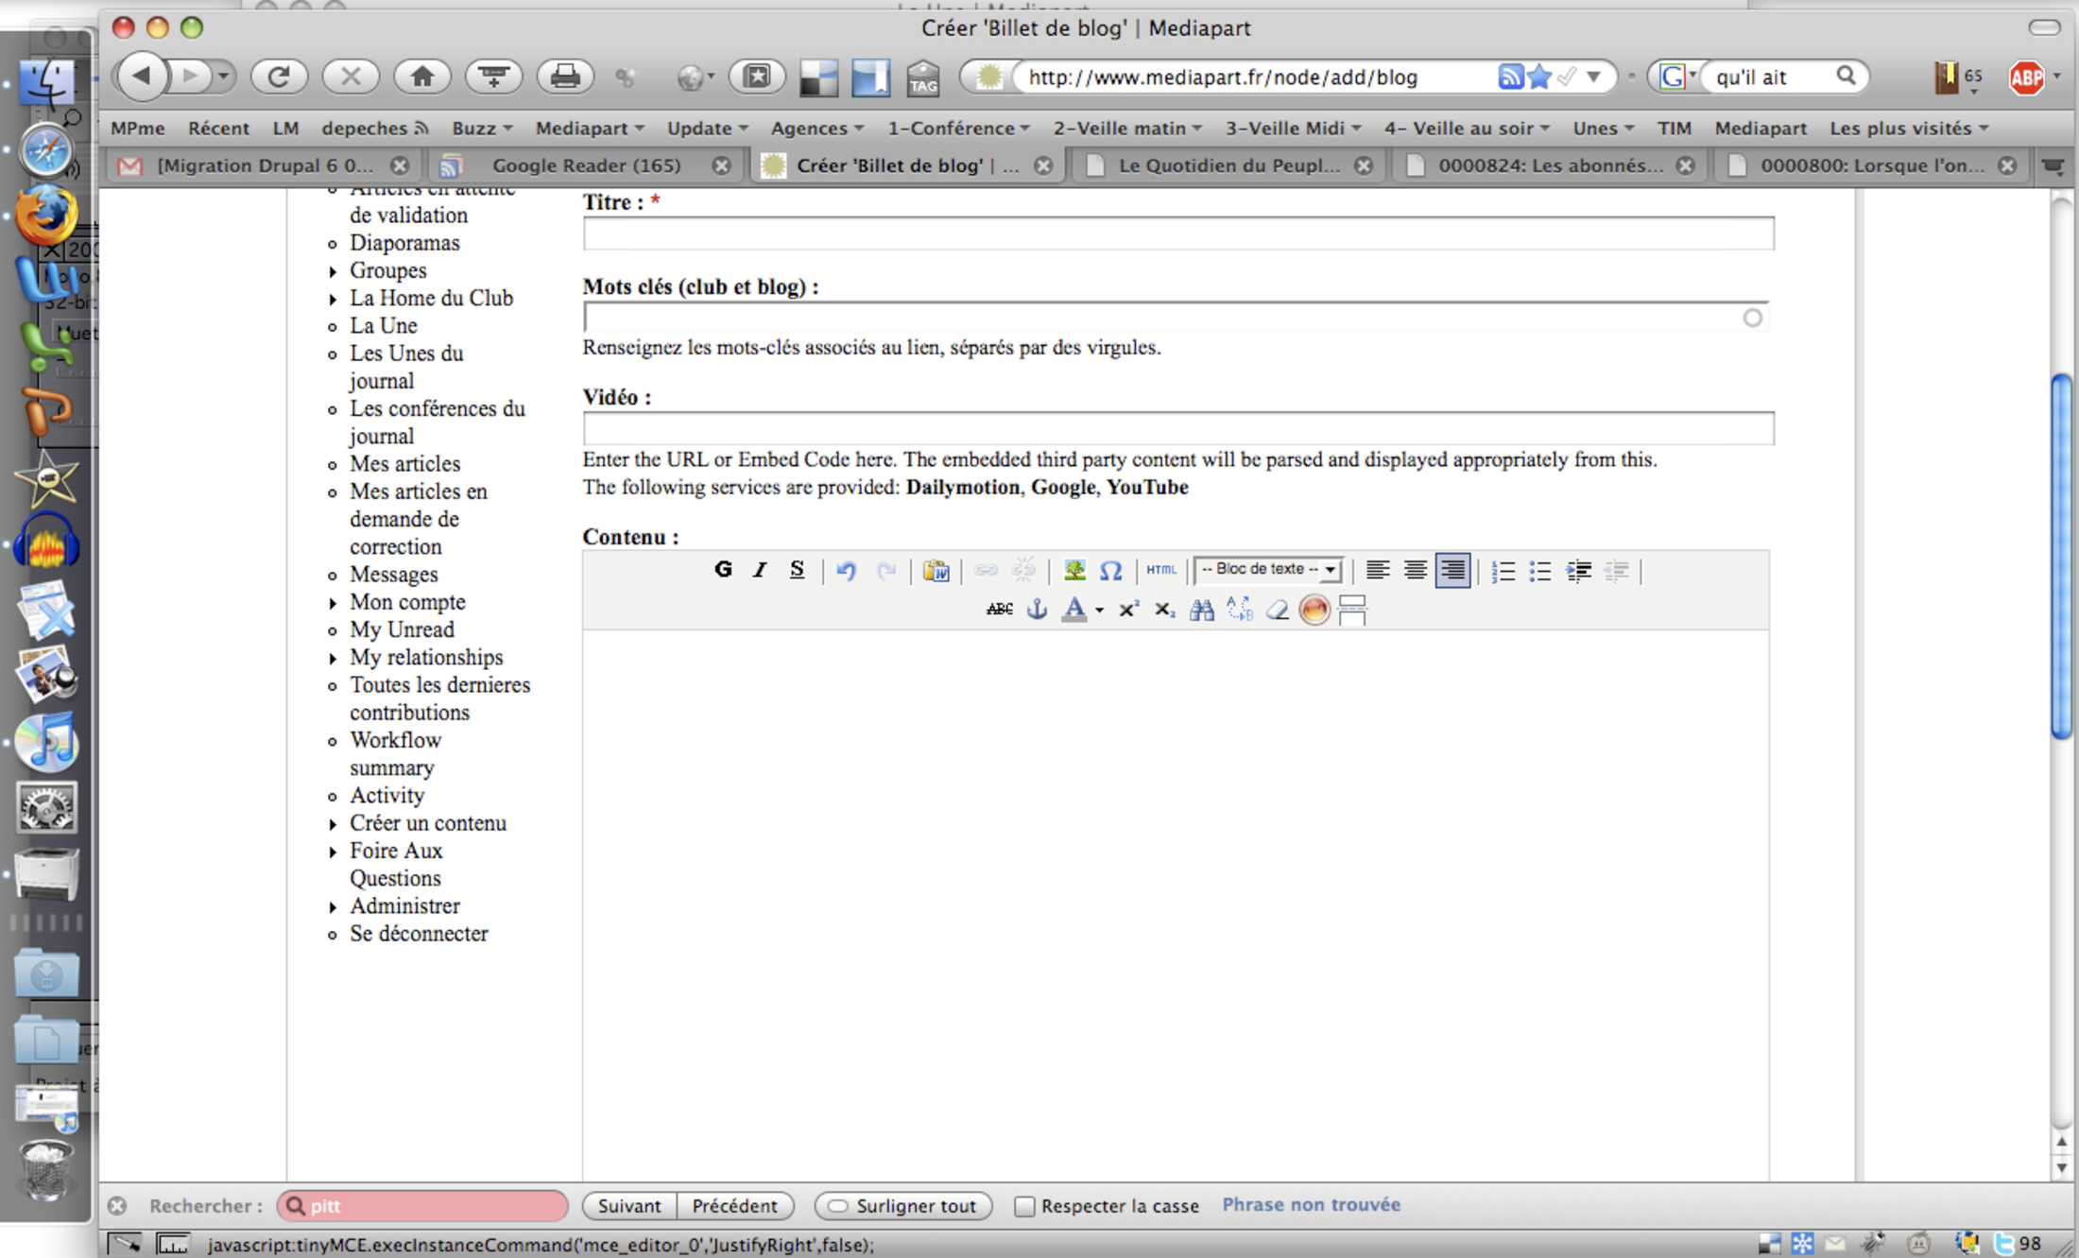Open the HTML source editor
The height and width of the screenshot is (1258, 2079).
pyautogui.click(x=1160, y=570)
